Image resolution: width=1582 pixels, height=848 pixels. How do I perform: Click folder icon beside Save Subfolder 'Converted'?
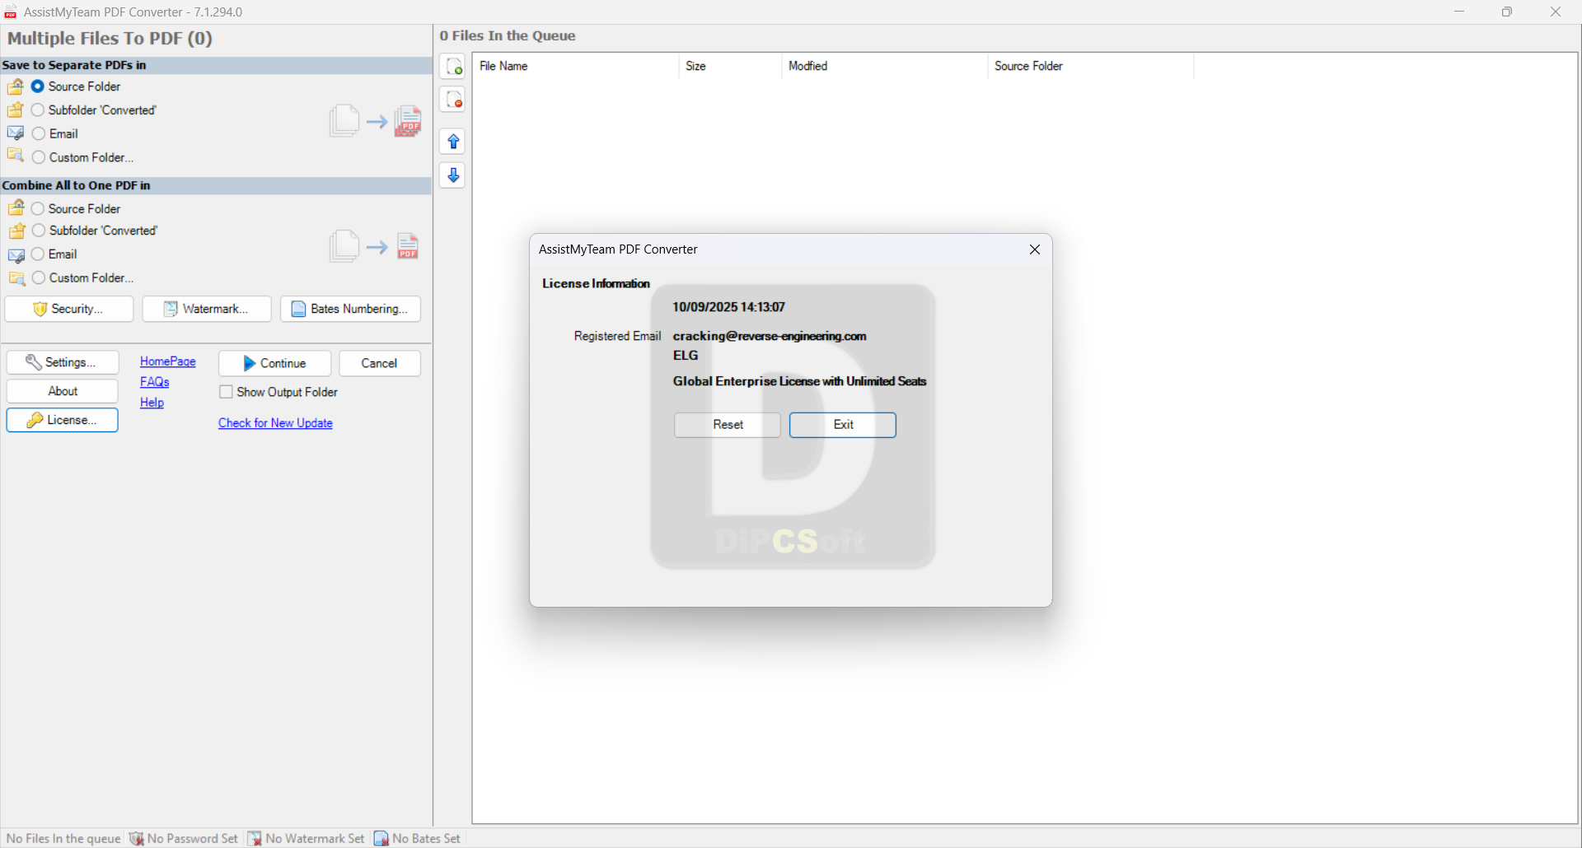point(16,109)
